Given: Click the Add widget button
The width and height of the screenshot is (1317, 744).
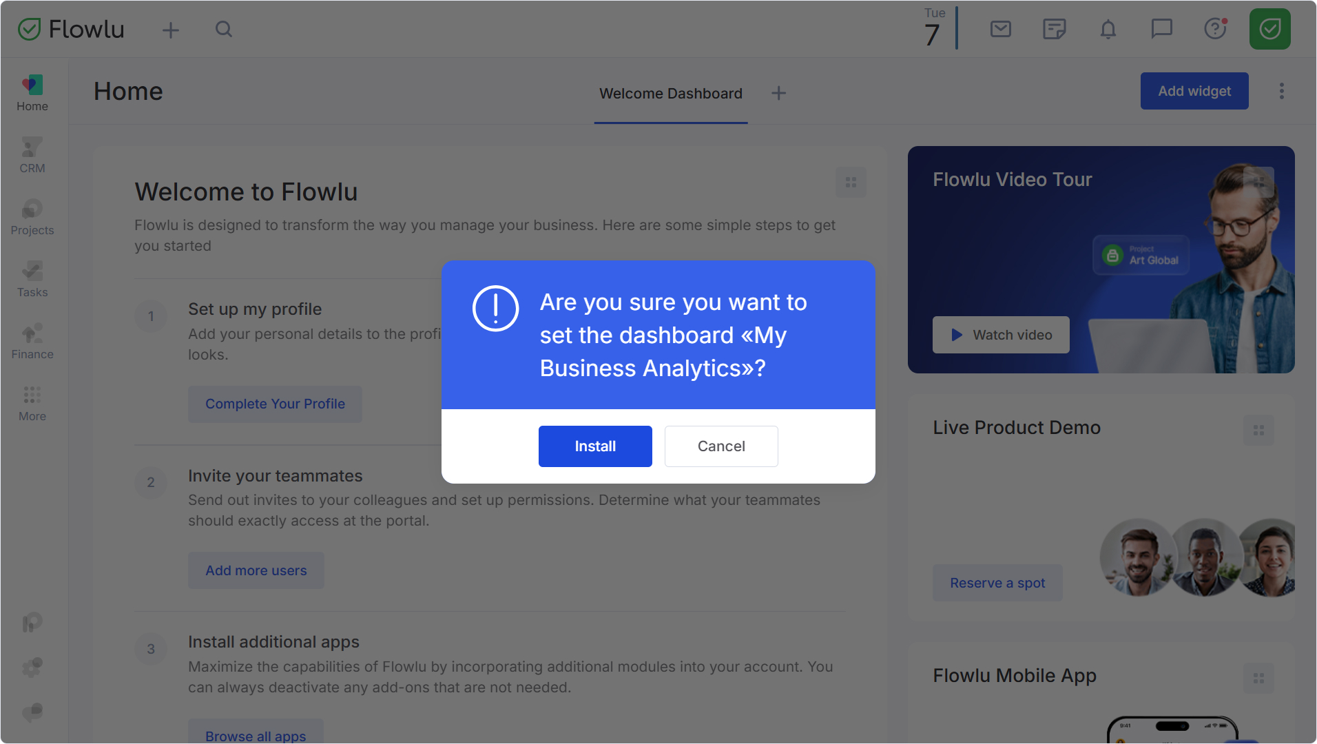Looking at the screenshot, I should tap(1194, 91).
